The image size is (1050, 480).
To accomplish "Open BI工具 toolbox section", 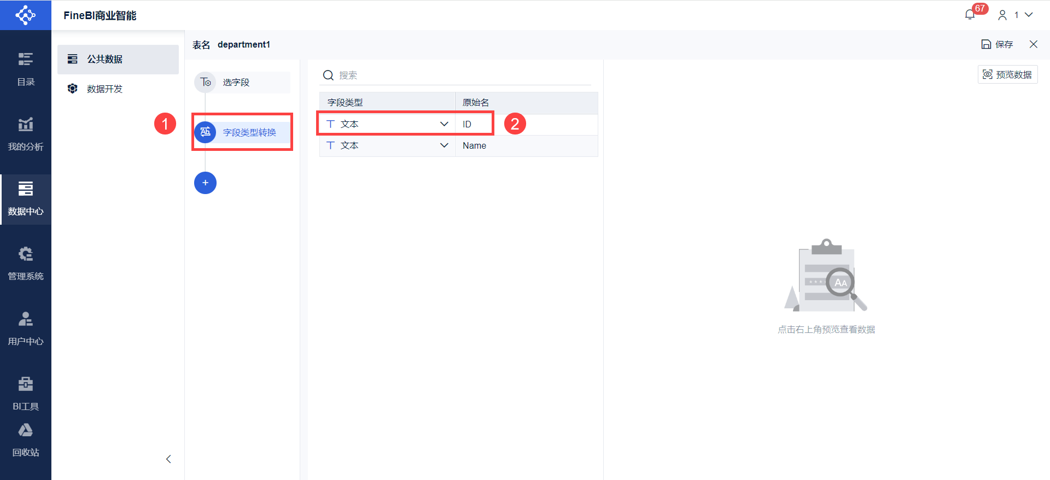I will (26, 393).
